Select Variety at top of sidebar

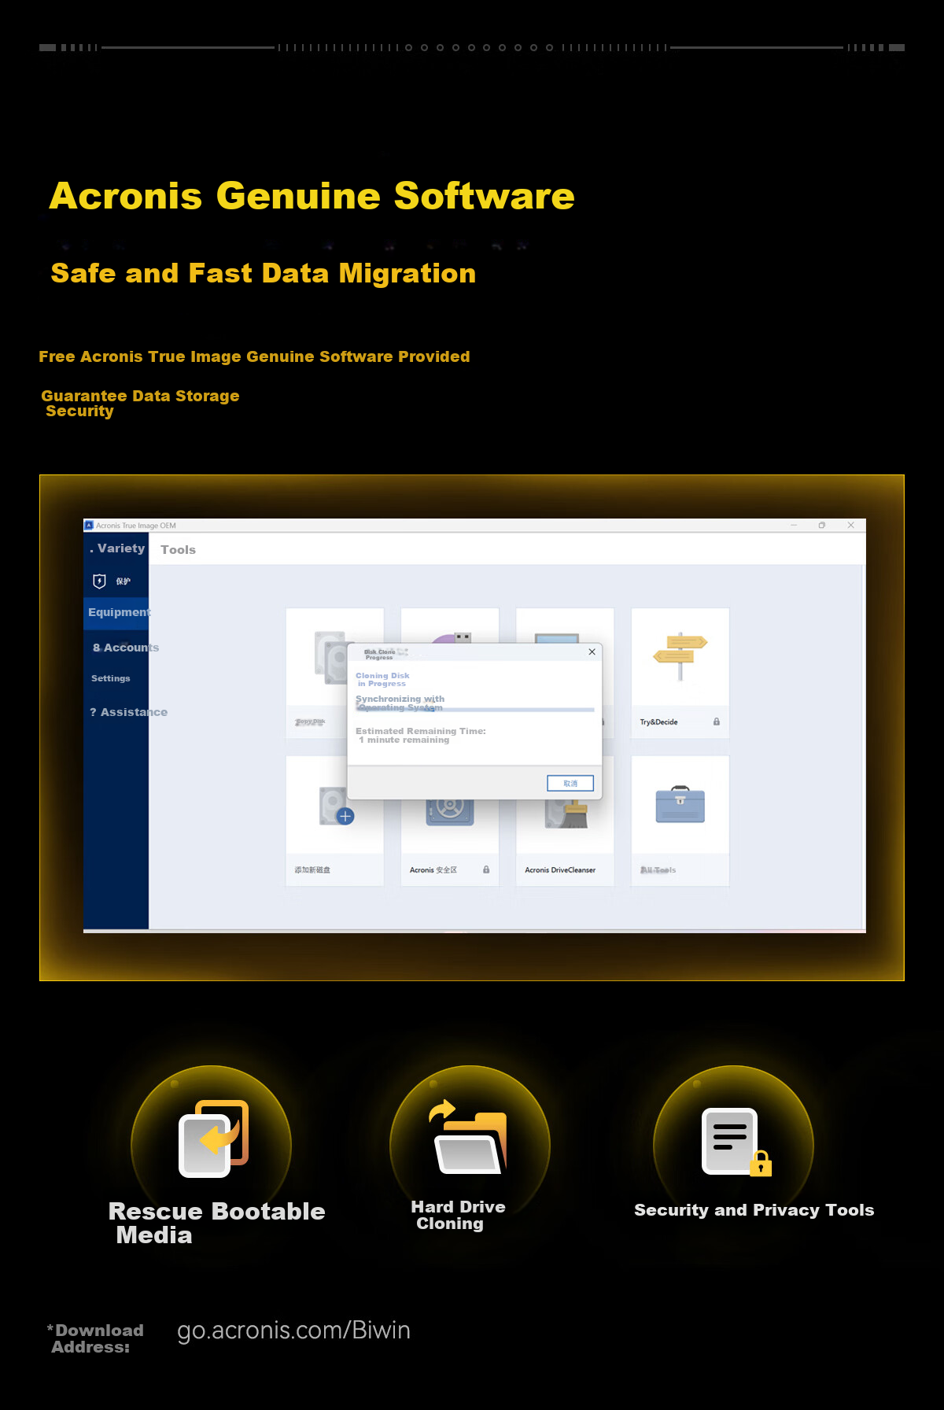pos(118,548)
